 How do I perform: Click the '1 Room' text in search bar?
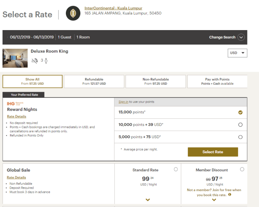[x=83, y=37]
